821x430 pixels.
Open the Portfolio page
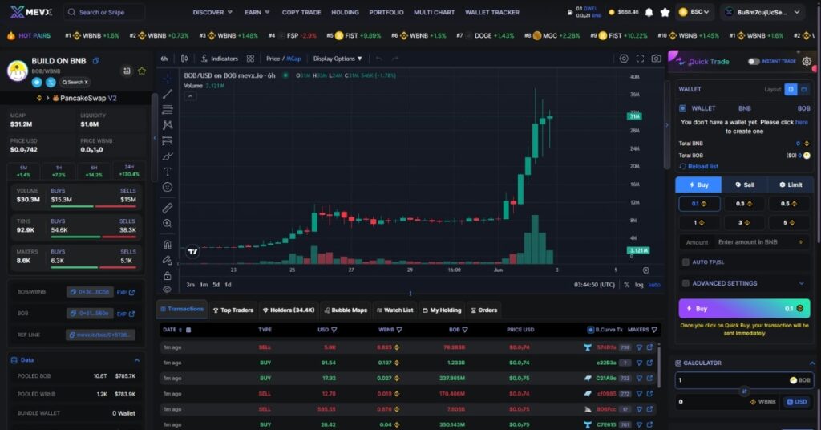coord(386,12)
